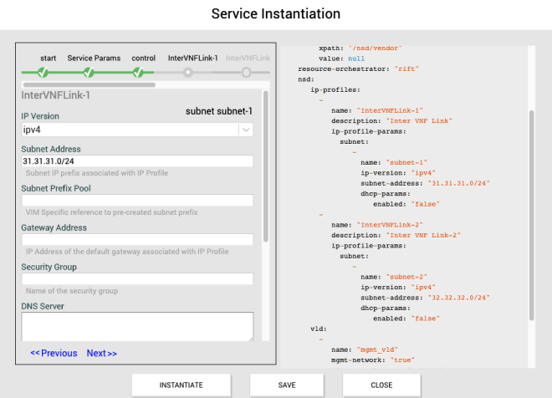Go to the Previous step link
Screen dimensions: 552x398
click(x=54, y=353)
